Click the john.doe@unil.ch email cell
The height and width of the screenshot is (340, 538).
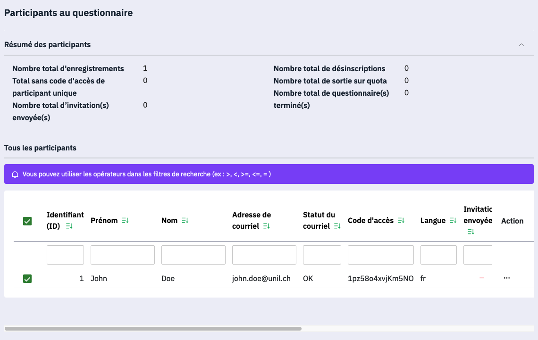pyautogui.click(x=261, y=279)
